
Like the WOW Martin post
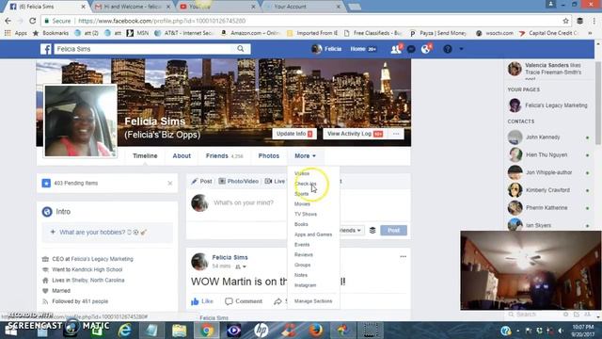pos(202,301)
